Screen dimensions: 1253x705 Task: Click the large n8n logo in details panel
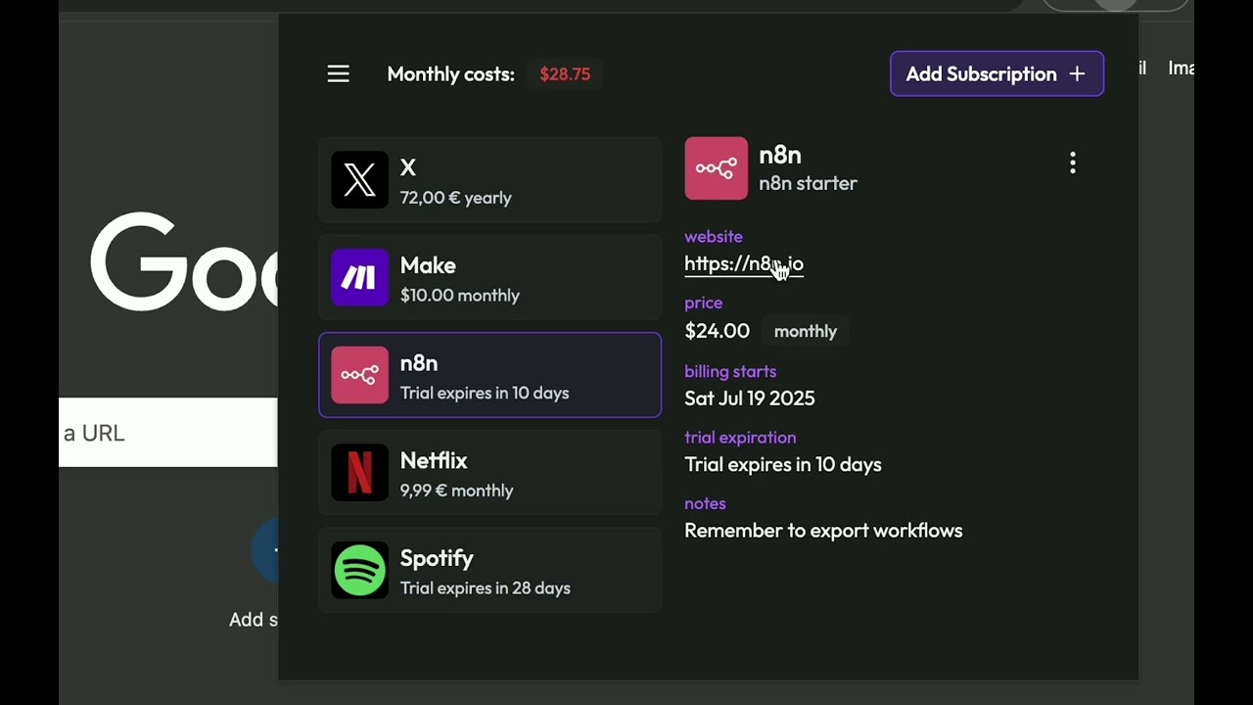pyautogui.click(x=716, y=168)
